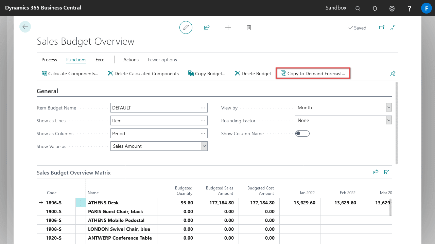Open row menu for 1896-S
The image size is (435, 244).
pyautogui.click(x=81, y=203)
